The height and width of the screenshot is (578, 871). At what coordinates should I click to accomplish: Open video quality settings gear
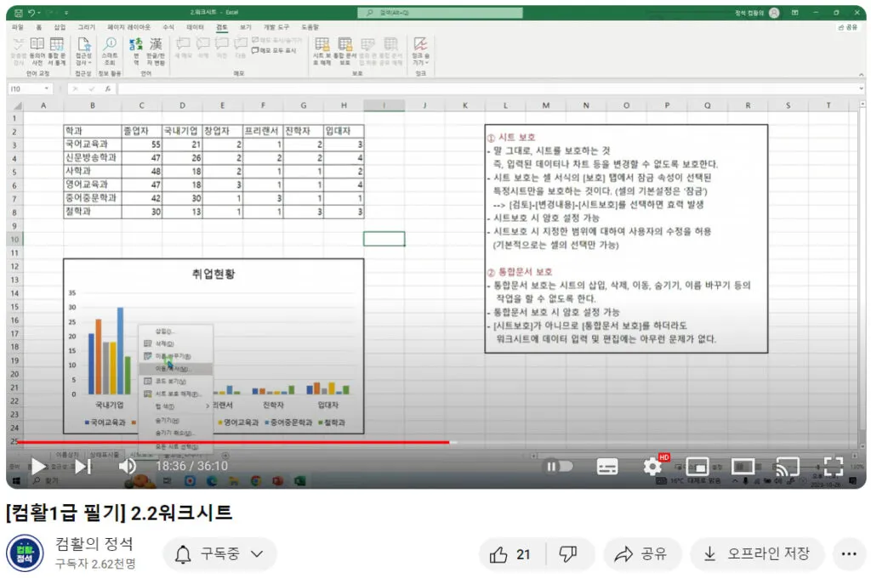(653, 467)
